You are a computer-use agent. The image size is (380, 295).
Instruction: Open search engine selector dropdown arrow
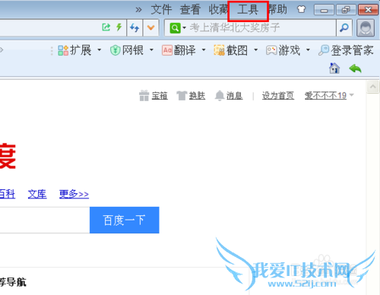click(x=184, y=27)
